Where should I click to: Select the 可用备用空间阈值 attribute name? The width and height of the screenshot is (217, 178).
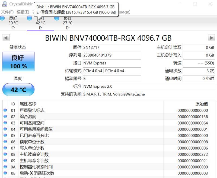coord(36,129)
